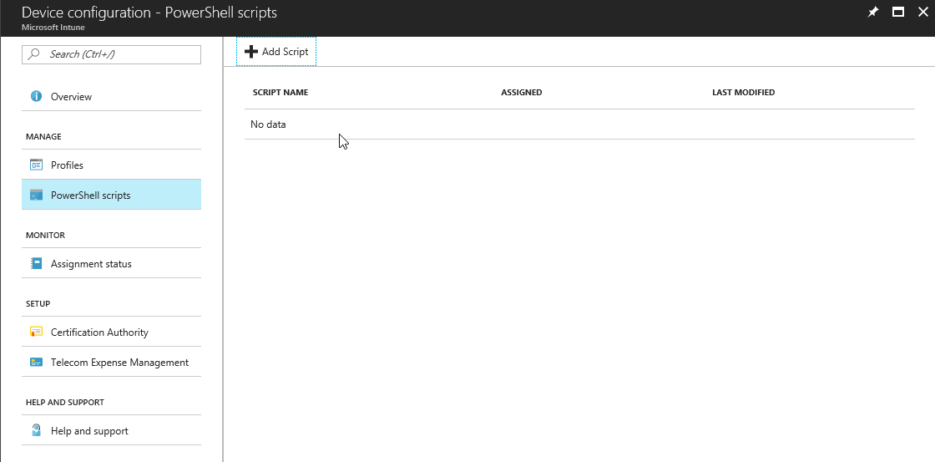Click the Telecom Expense Management icon

coord(36,362)
